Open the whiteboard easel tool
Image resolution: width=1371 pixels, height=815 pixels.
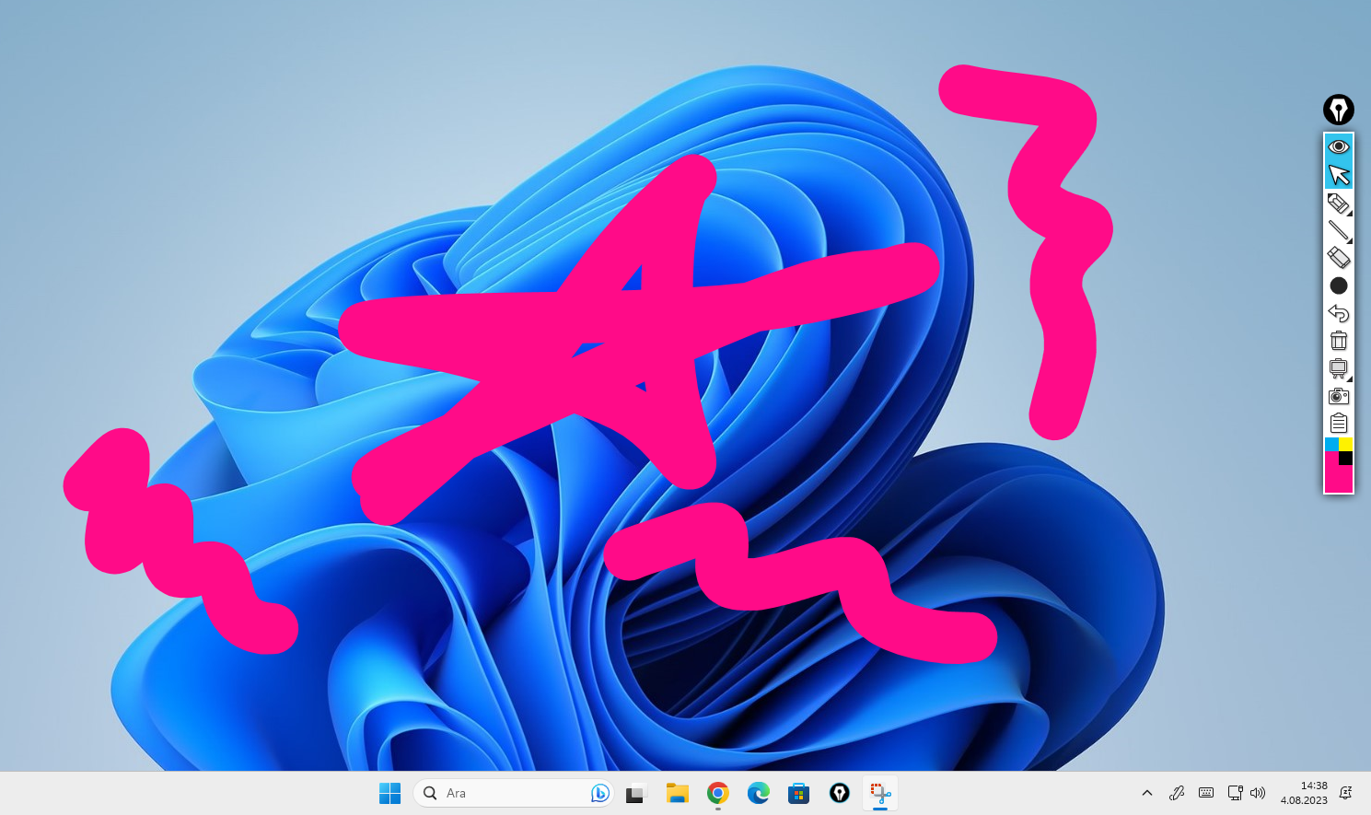pos(1339,368)
